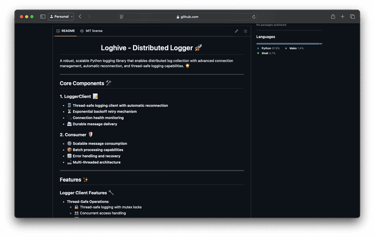Reload the current page
374x237 pixels.
tap(254, 17)
